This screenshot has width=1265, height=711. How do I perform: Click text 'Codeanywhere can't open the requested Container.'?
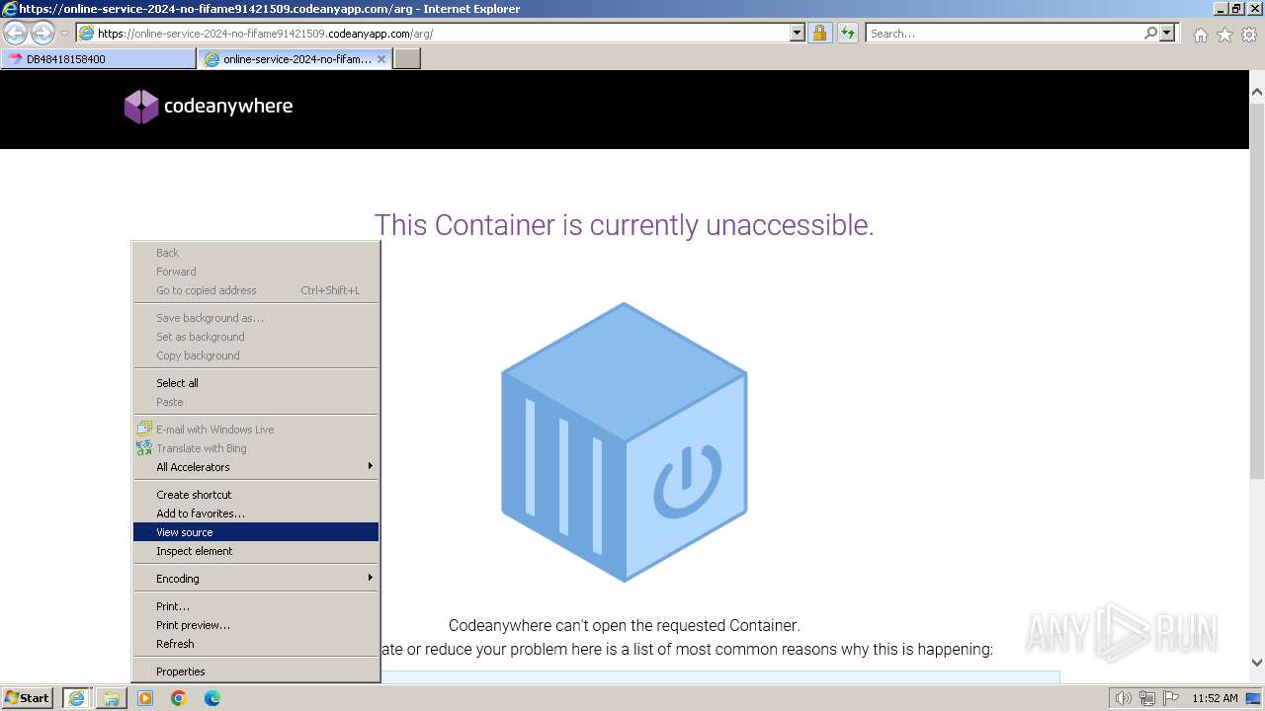(x=625, y=625)
